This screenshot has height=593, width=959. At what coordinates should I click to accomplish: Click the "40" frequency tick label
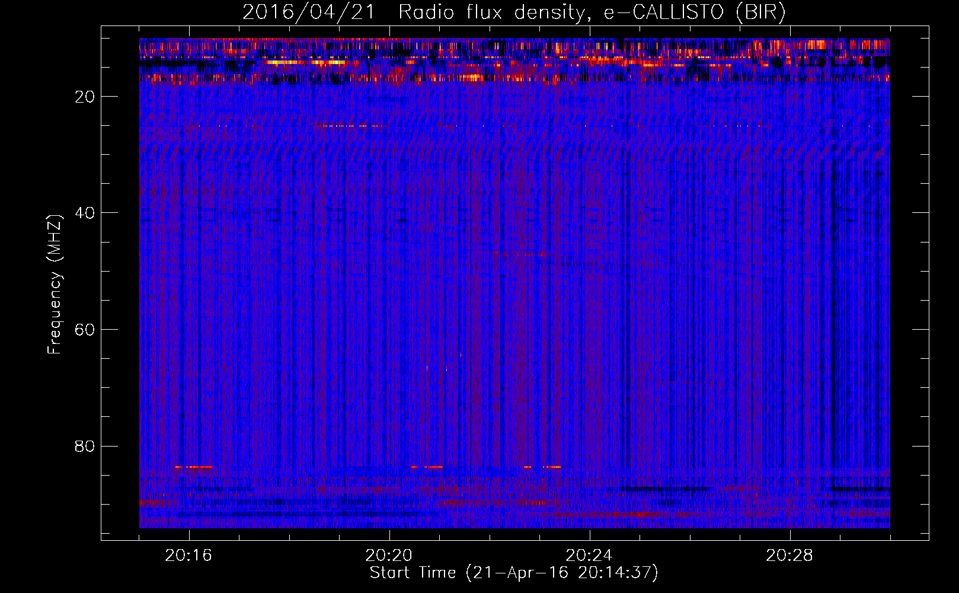coord(85,213)
